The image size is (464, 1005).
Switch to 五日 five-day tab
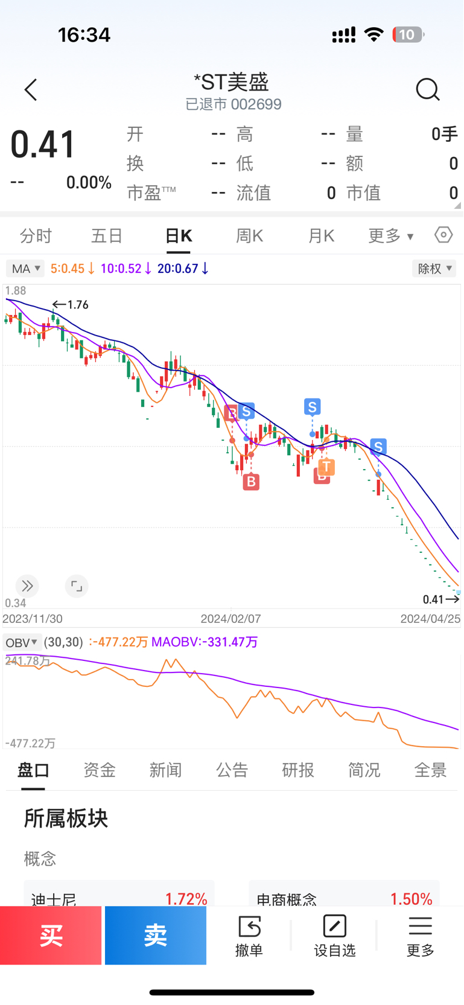(x=107, y=235)
